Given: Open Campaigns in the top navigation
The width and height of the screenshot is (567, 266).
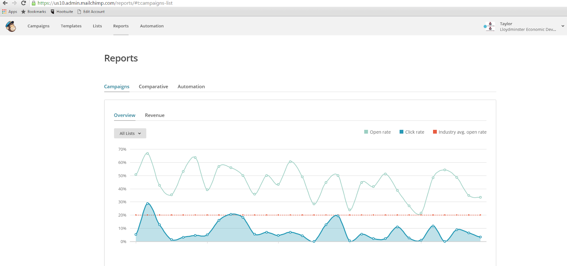Looking at the screenshot, I should click(x=39, y=26).
